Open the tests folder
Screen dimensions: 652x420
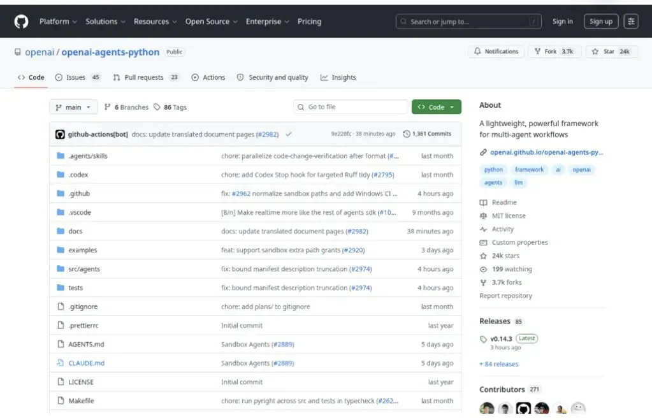(x=76, y=288)
